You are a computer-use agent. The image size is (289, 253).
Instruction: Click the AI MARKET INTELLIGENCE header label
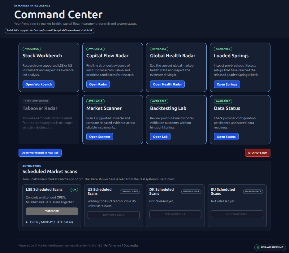[x=32, y=6]
